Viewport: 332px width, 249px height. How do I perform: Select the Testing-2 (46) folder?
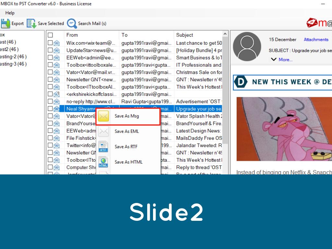[x=13, y=57]
